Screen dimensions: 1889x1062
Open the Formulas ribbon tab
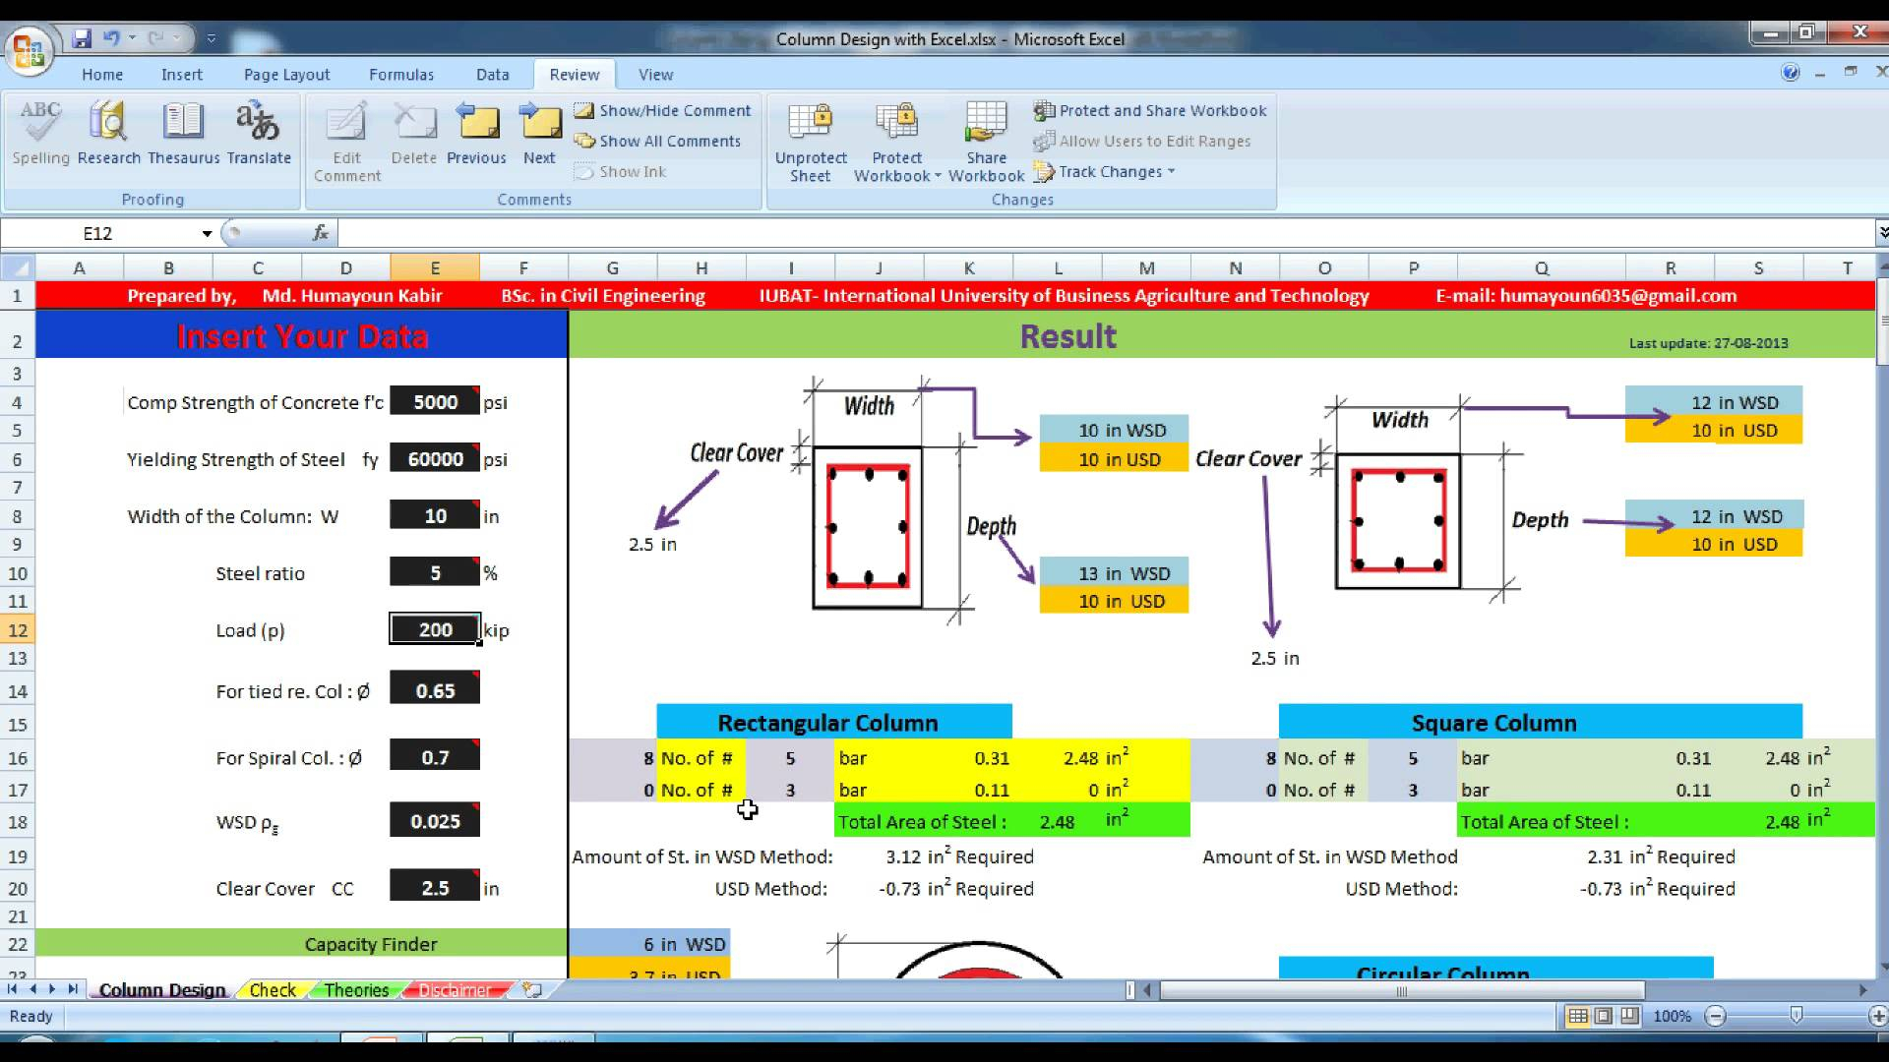click(400, 75)
